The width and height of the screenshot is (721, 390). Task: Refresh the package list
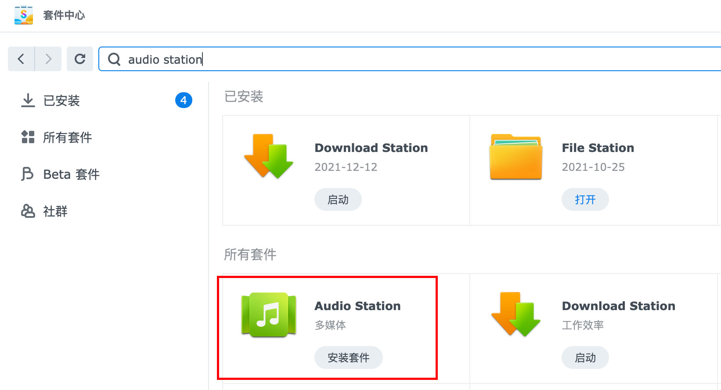tap(80, 59)
